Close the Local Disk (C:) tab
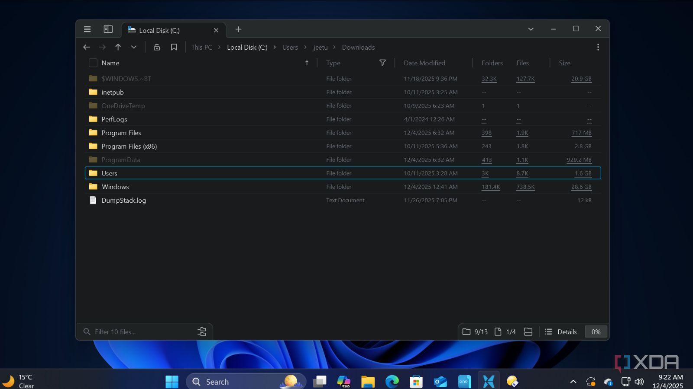Viewport: 693px width, 389px height. [x=216, y=30]
